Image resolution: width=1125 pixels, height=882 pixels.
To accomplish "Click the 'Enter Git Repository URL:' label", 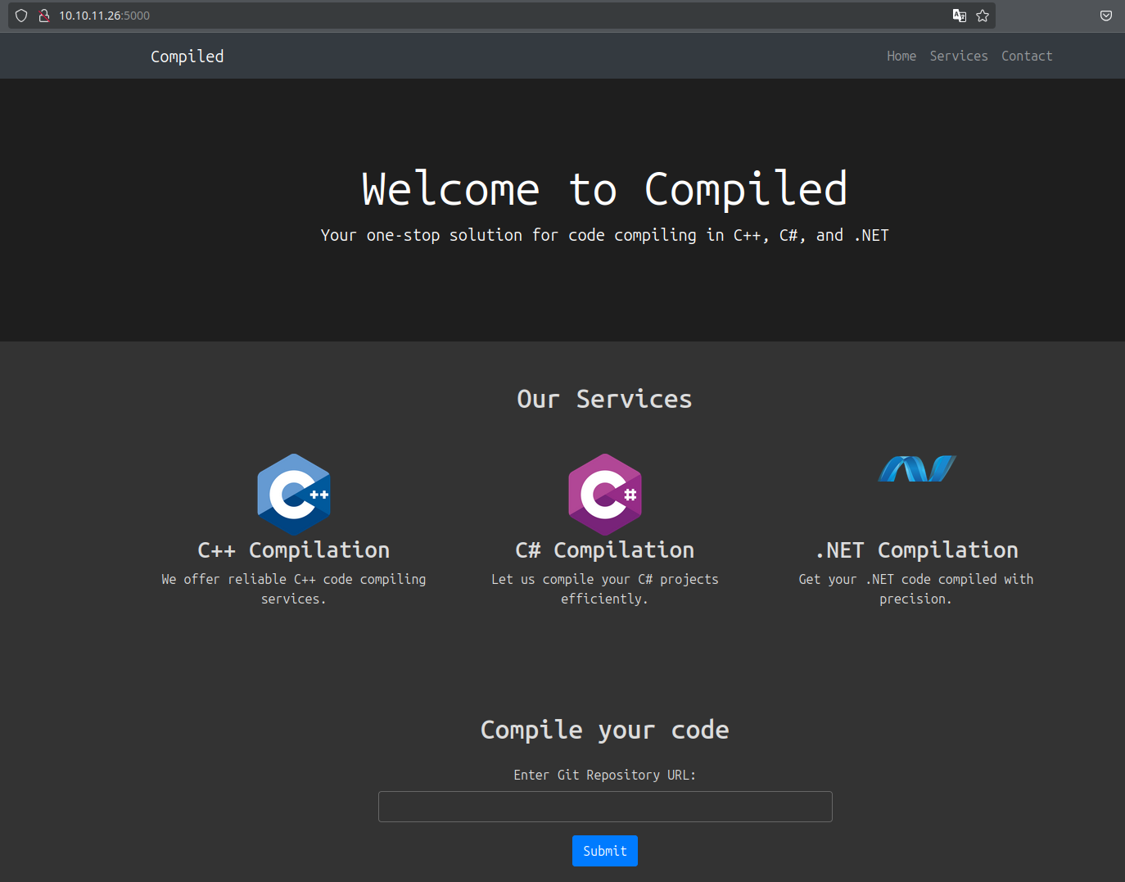I will click(605, 775).
